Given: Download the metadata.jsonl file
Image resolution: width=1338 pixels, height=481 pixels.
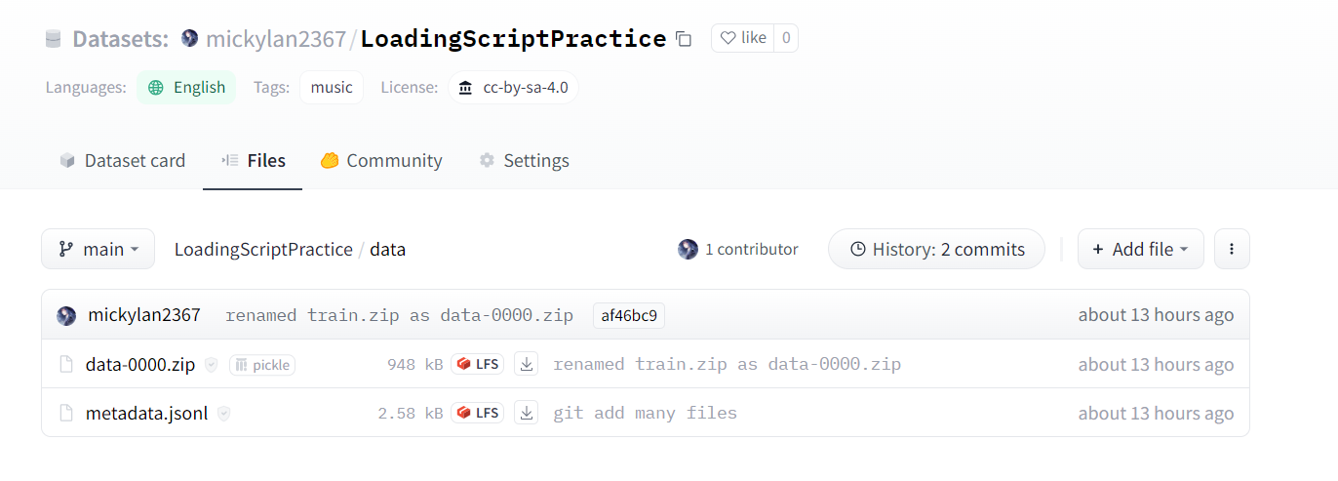Looking at the screenshot, I should (527, 414).
